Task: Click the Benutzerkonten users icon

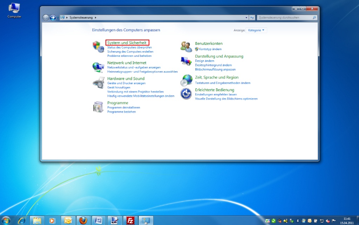Action: point(186,46)
